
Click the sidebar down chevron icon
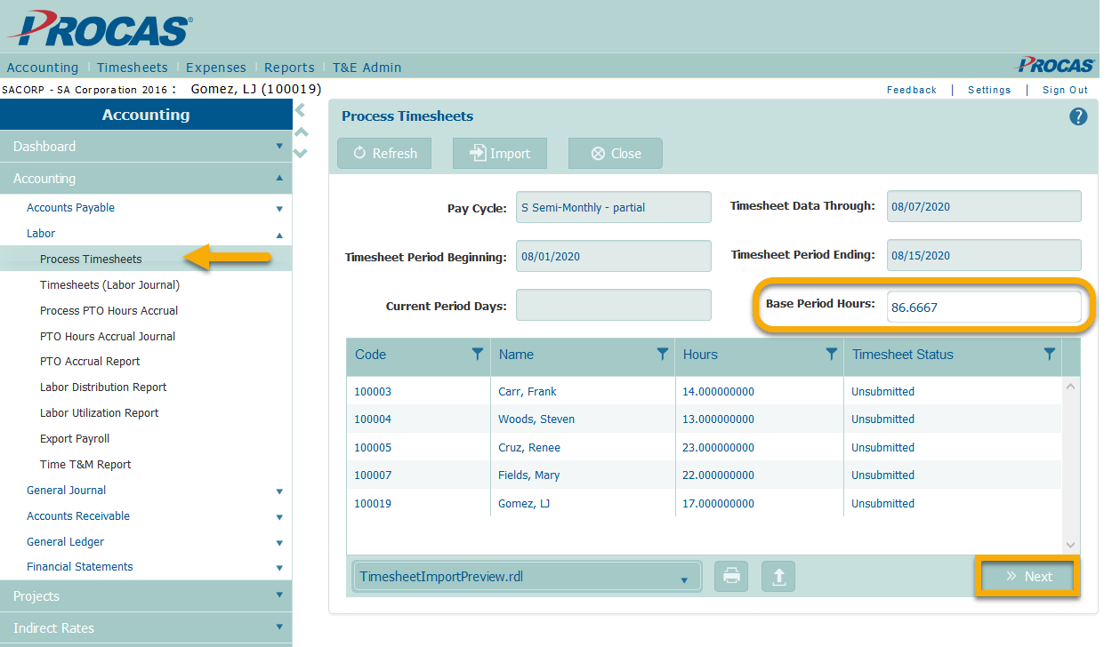point(301,153)
